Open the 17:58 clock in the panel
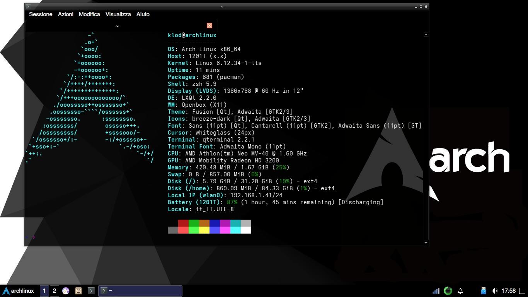 [x=509, y=291]
